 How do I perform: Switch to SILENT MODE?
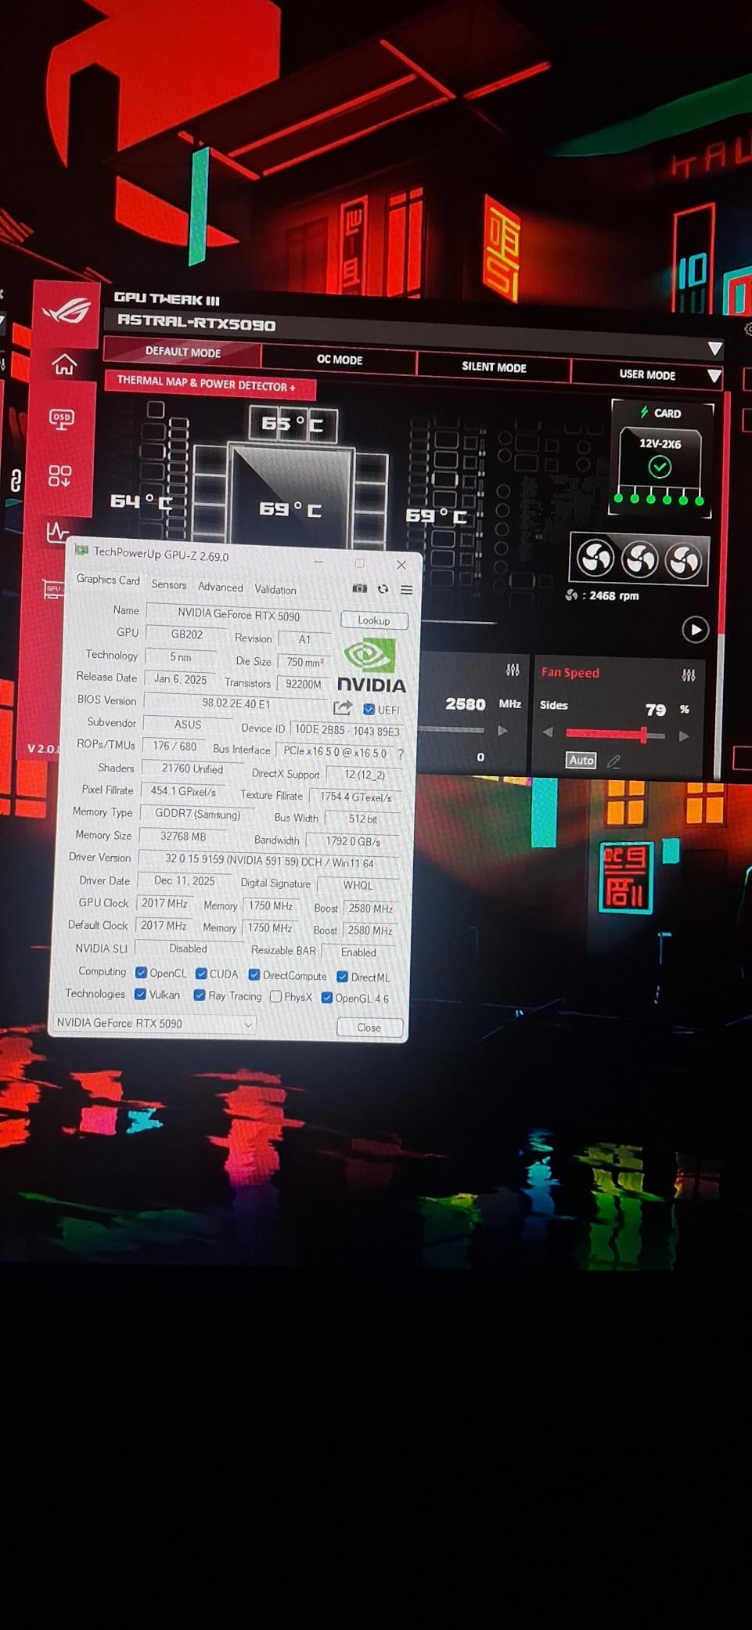[x=494, y=367]
